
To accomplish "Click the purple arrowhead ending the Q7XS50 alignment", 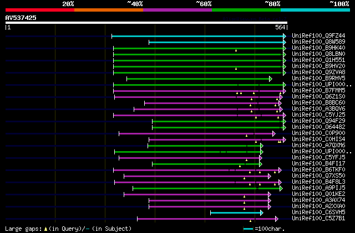I will pos(270,176).
